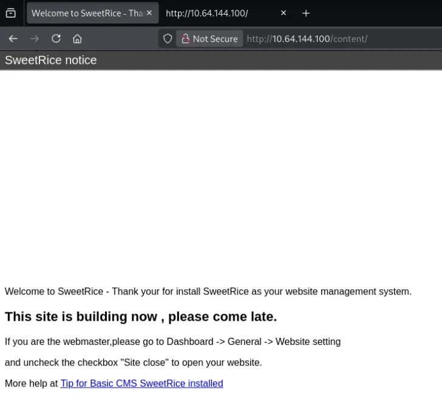Viewport: 442px width, 407px height.
Task: Open the Tip for Basic CMS SweetRice installed link
Action: pyautogui.click(x=142, y=383)
